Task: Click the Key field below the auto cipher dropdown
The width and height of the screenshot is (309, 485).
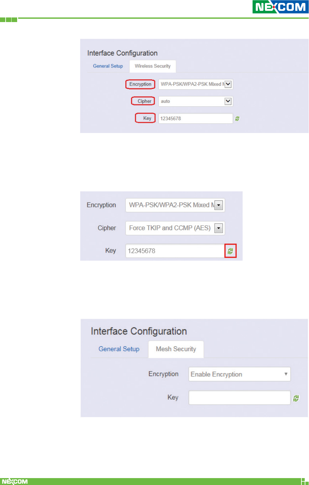Action: point(195,119)
